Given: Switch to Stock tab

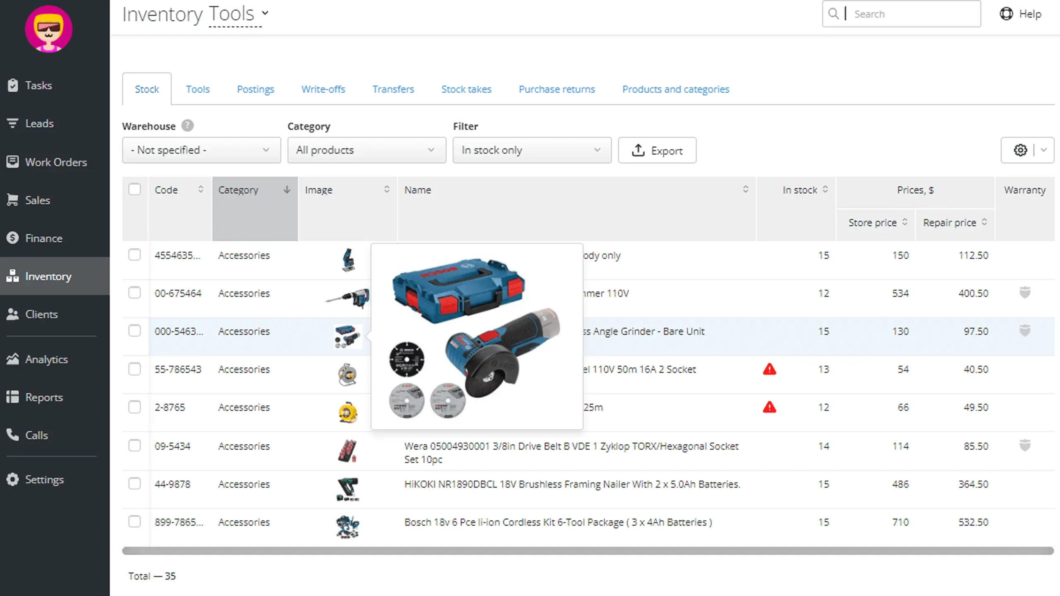Looking at the screenshot, I should click(x=147, y=89).
